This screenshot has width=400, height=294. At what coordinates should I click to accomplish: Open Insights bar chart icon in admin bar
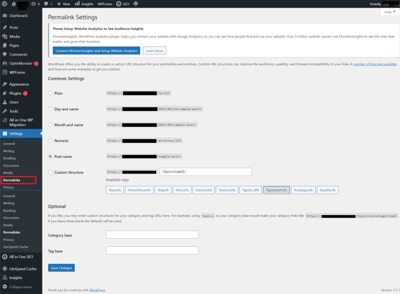pos(77,4)
